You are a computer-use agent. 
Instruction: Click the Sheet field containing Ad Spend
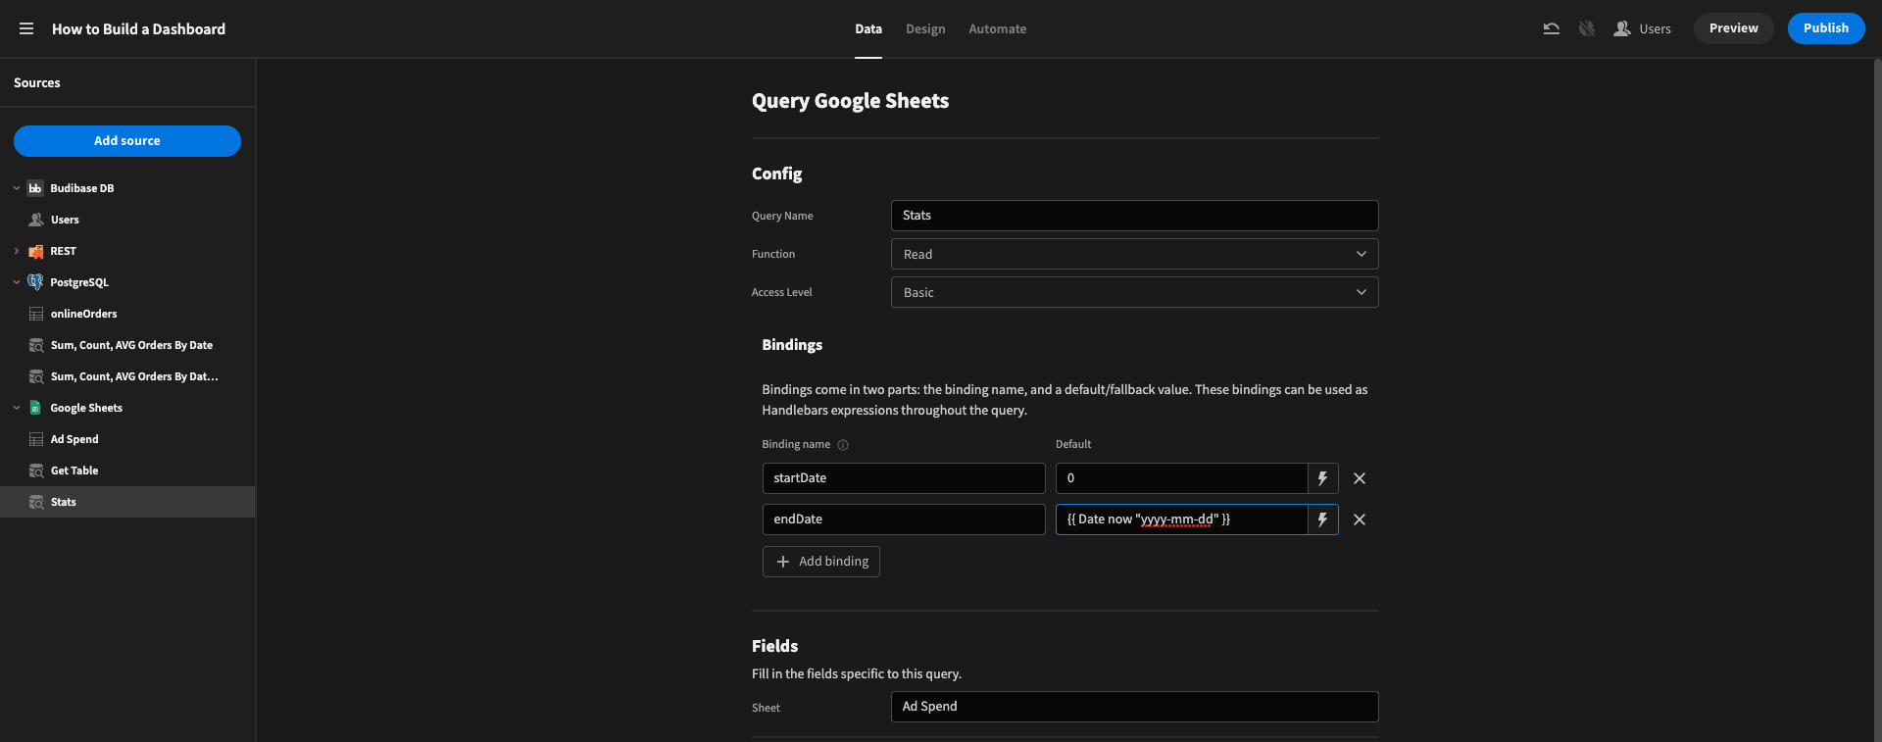click(1134, 707)
